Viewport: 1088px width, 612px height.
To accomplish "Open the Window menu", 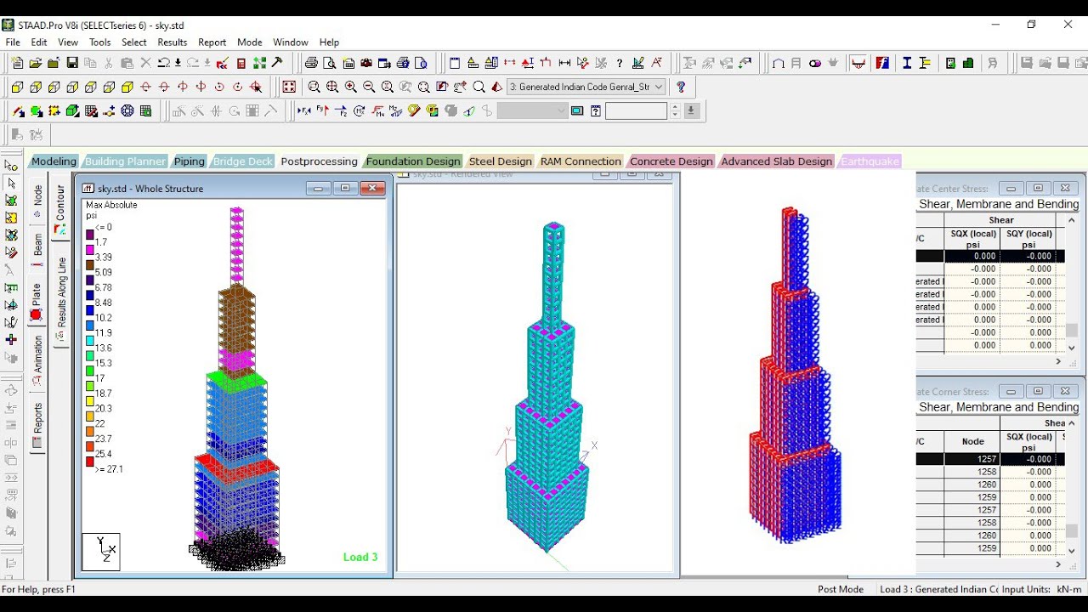I will click(x=291, y=42).
